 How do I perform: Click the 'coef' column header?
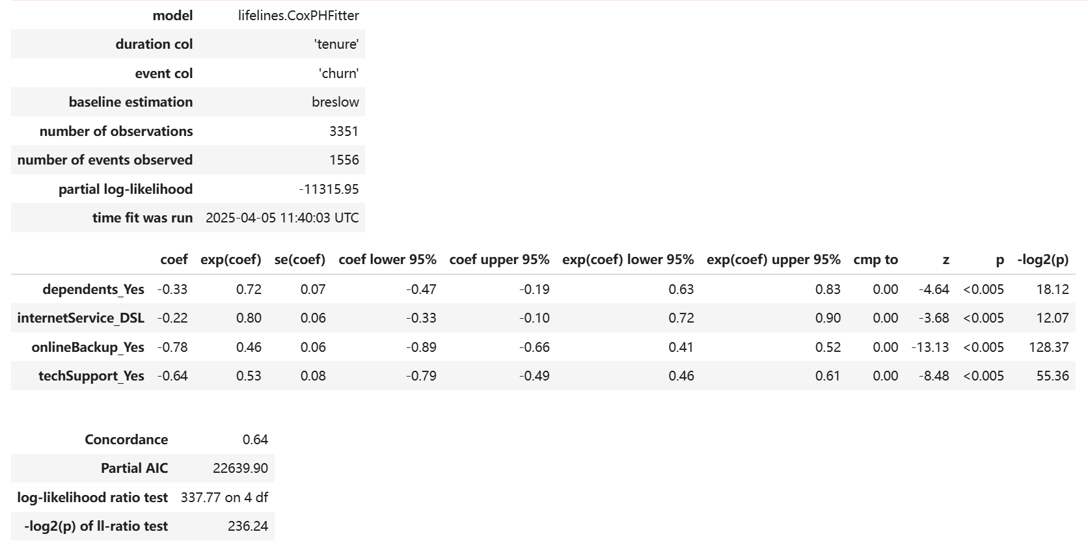(x=174, y=260)
